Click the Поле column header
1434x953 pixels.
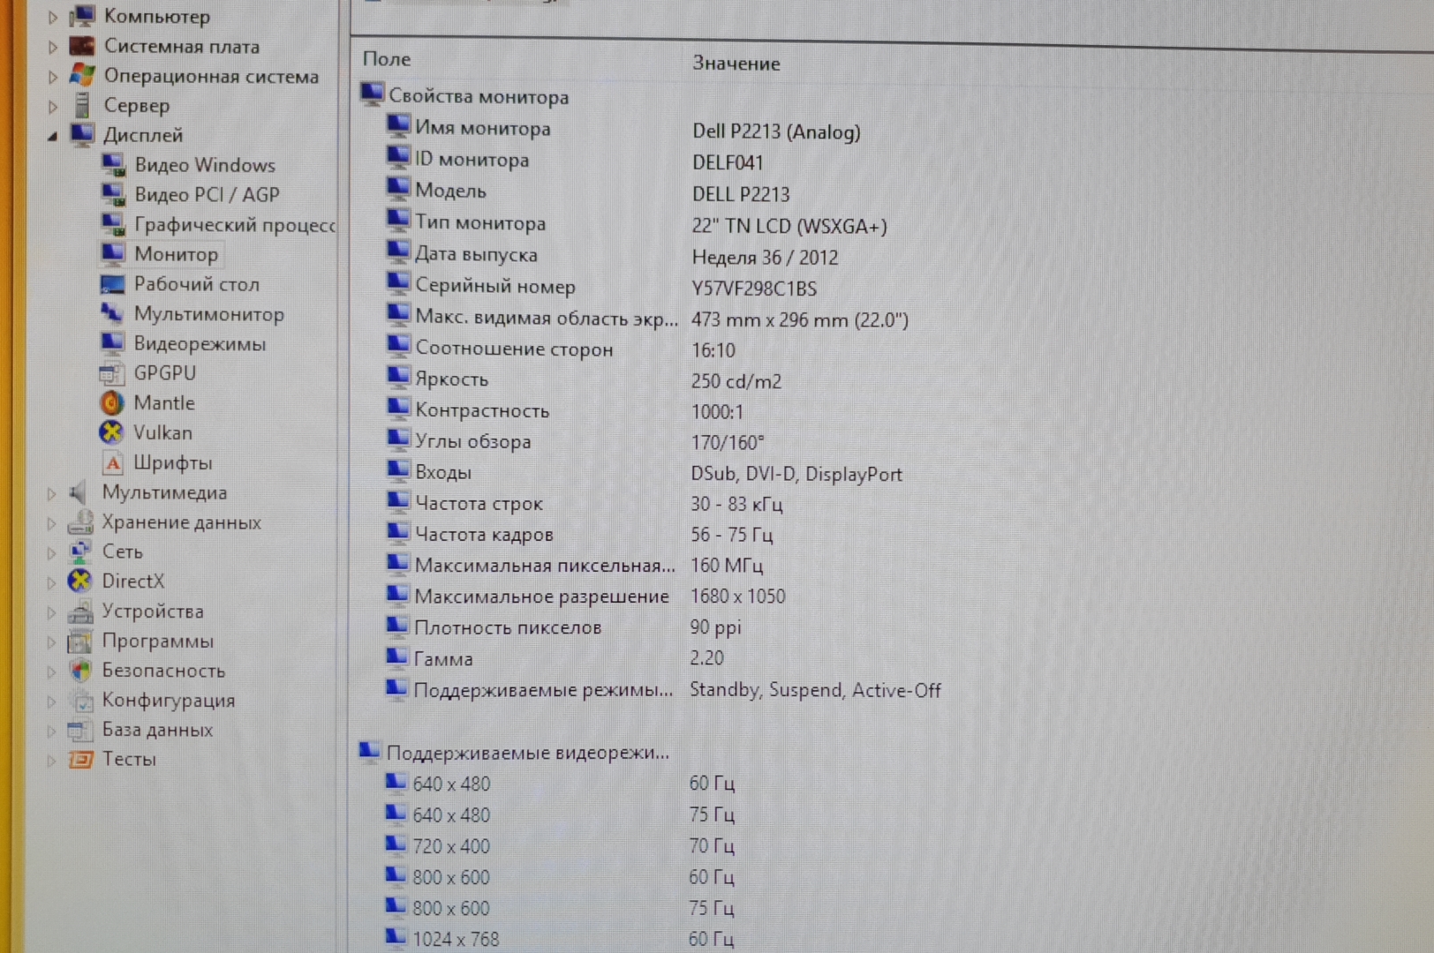tap(387, 59)
